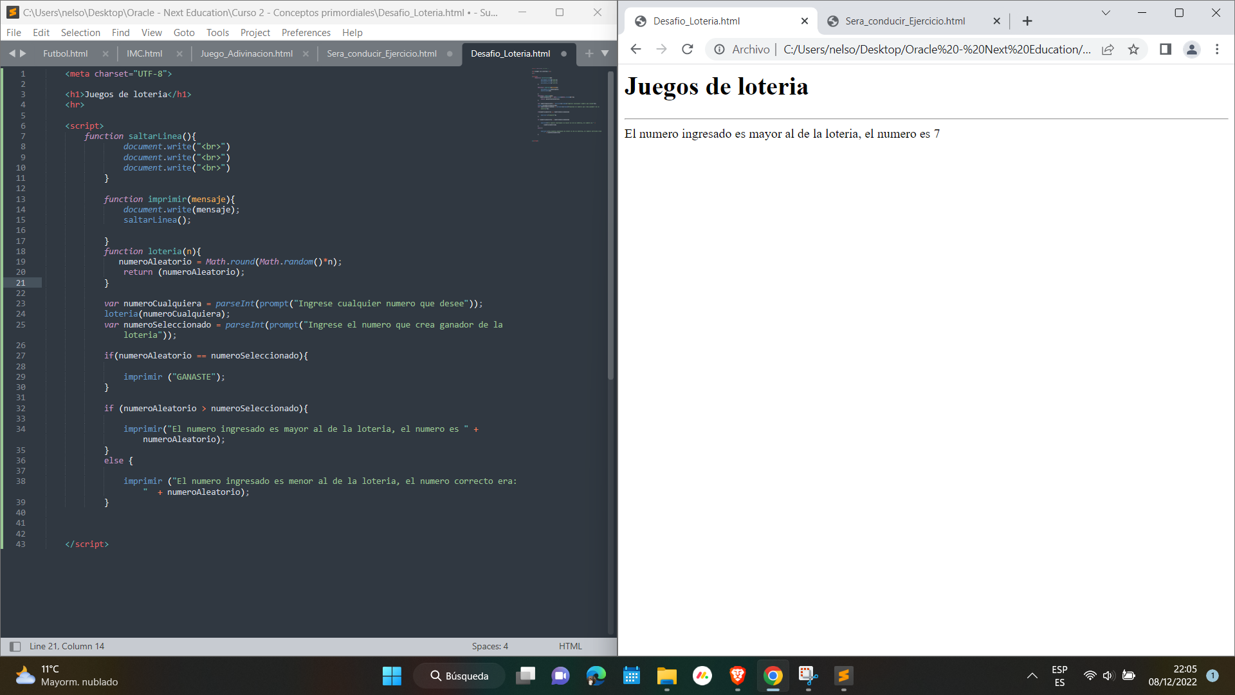Bookmark this page with star icon
The width and height of the screenshot is (1235, 695).
pos(1133,50)
